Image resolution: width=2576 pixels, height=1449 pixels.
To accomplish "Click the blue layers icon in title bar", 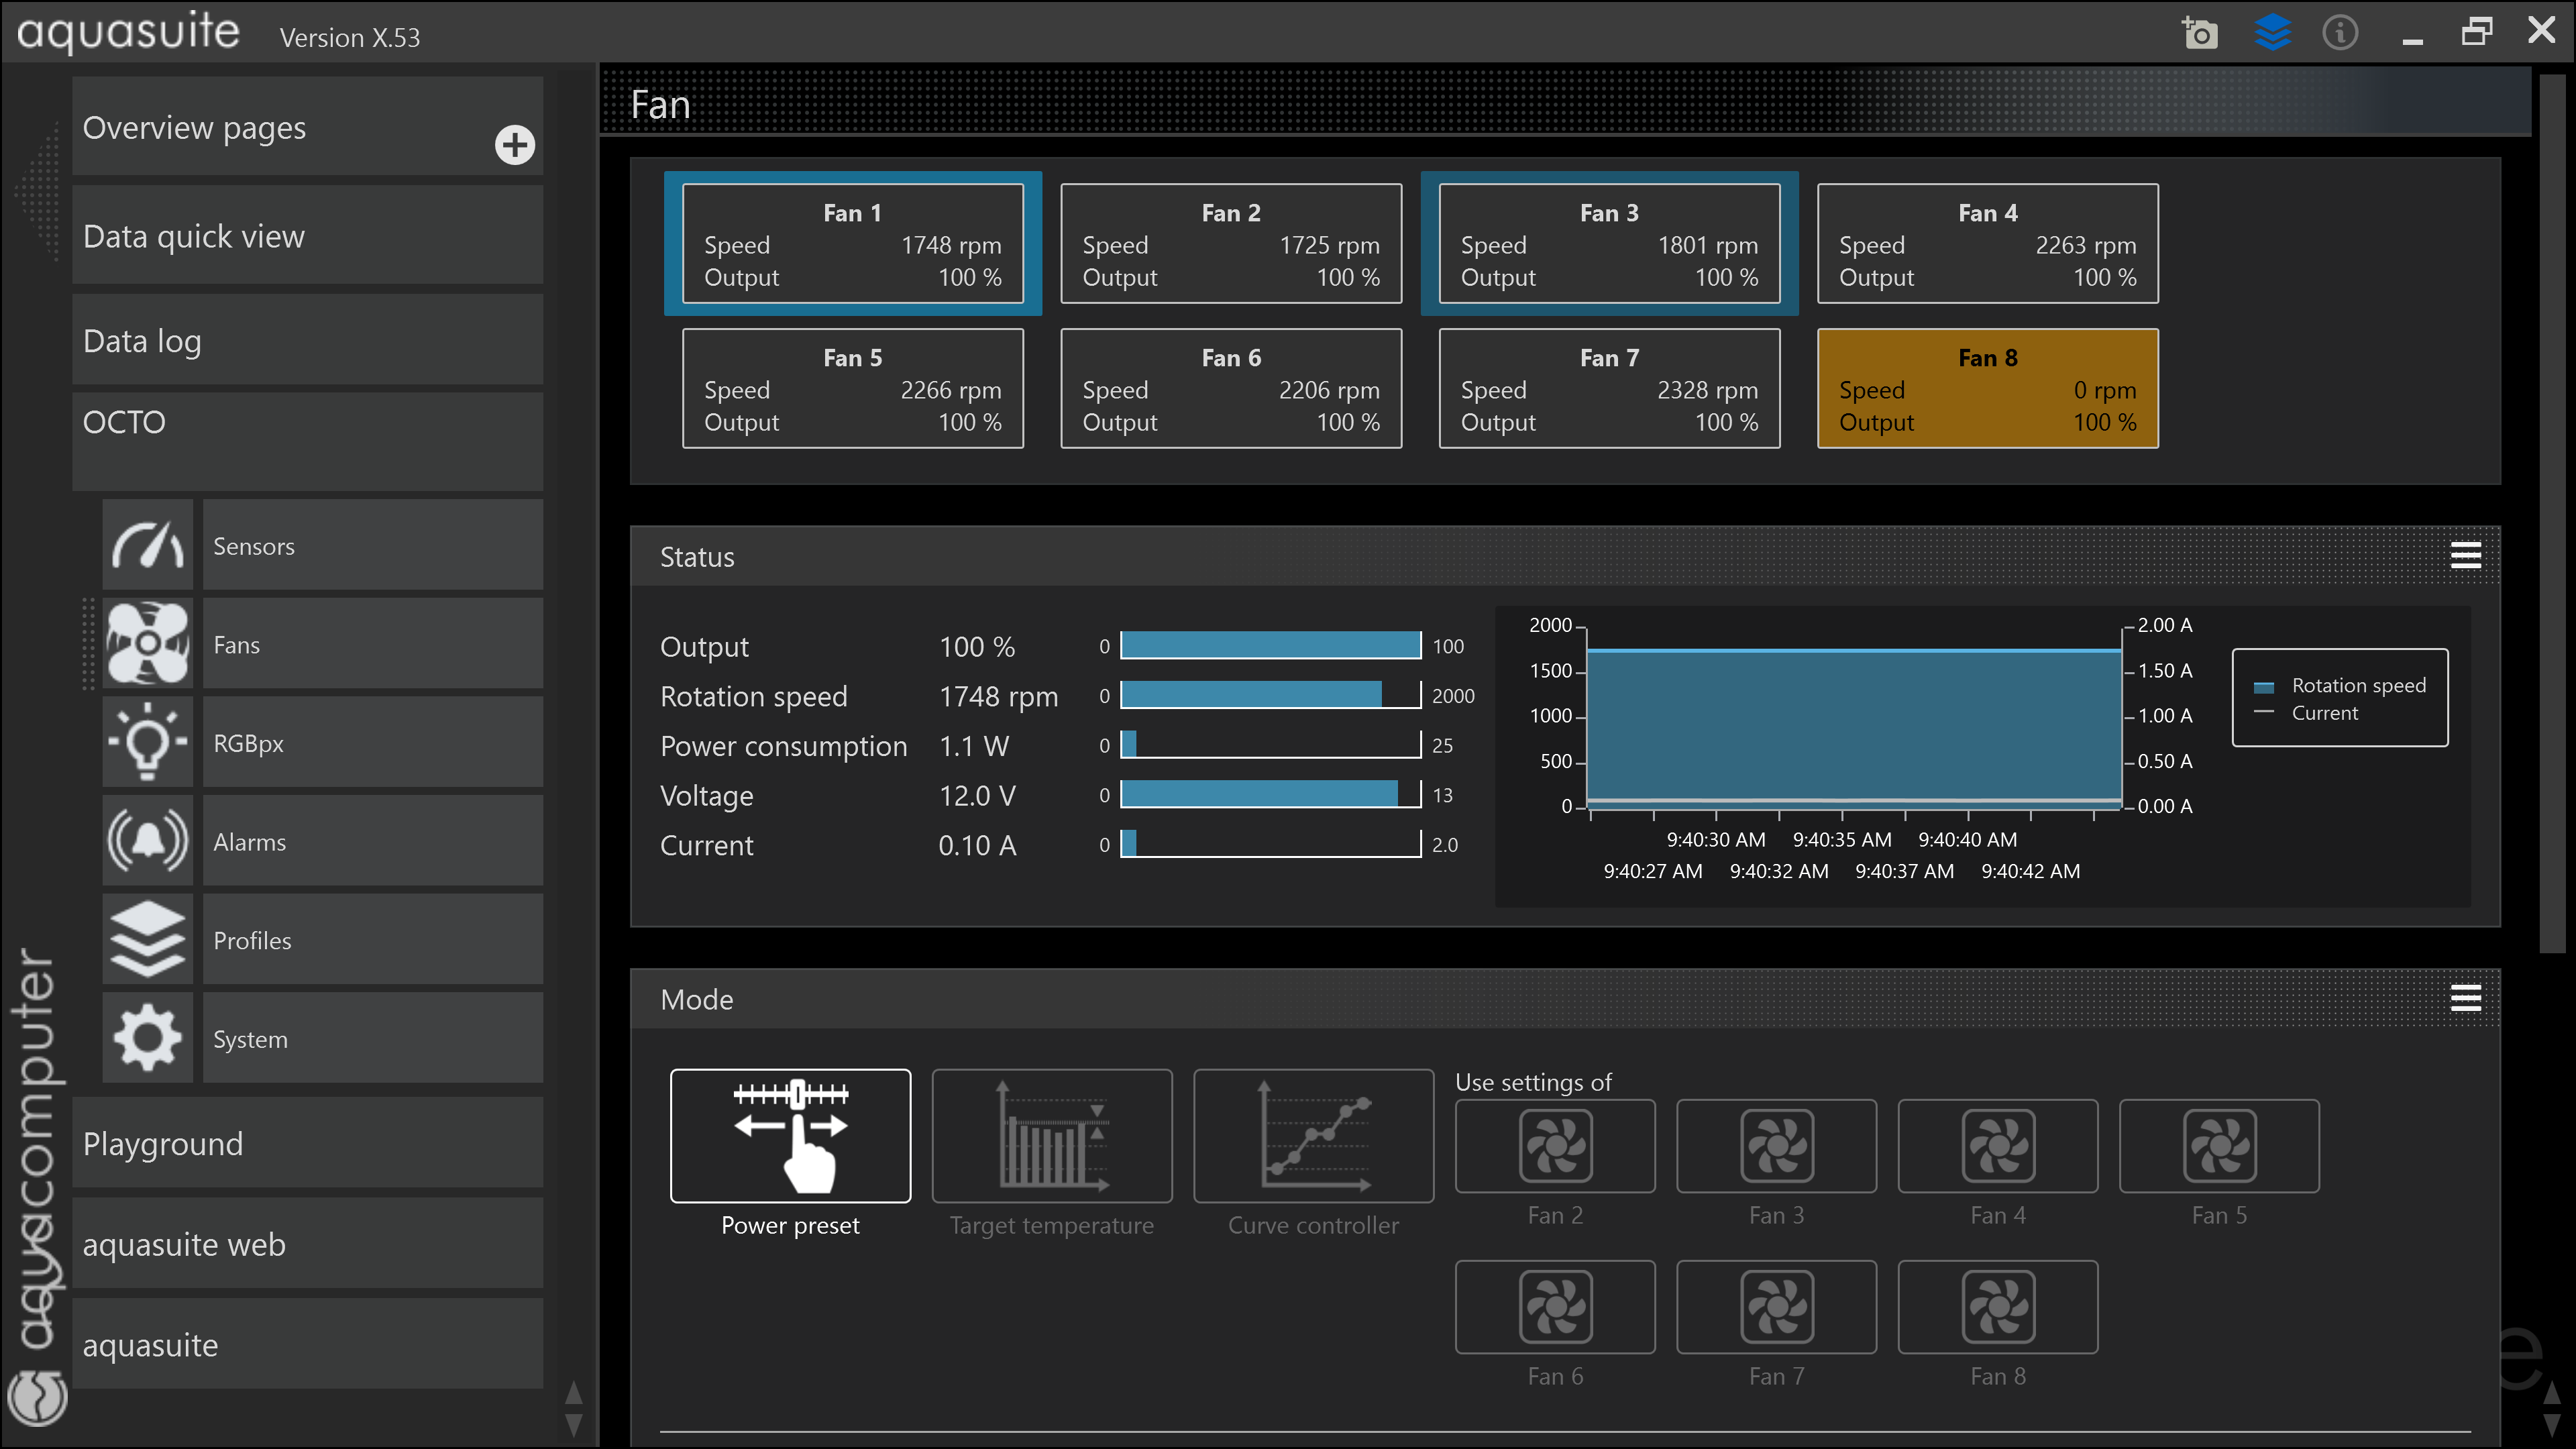I will tap(2272, 33).
